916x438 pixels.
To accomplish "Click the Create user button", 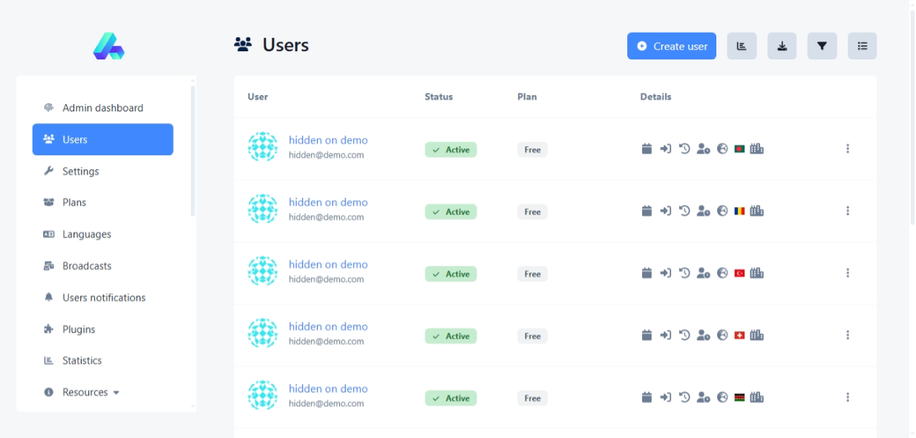I will pos(671,46).
